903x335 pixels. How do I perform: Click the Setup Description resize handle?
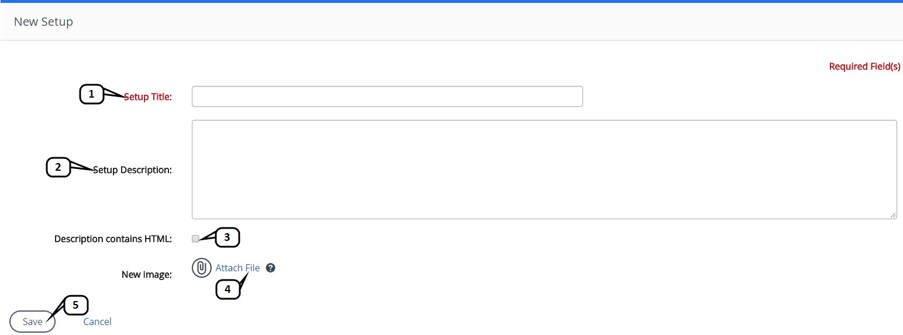pyautogui.click(x=892, y=215)
